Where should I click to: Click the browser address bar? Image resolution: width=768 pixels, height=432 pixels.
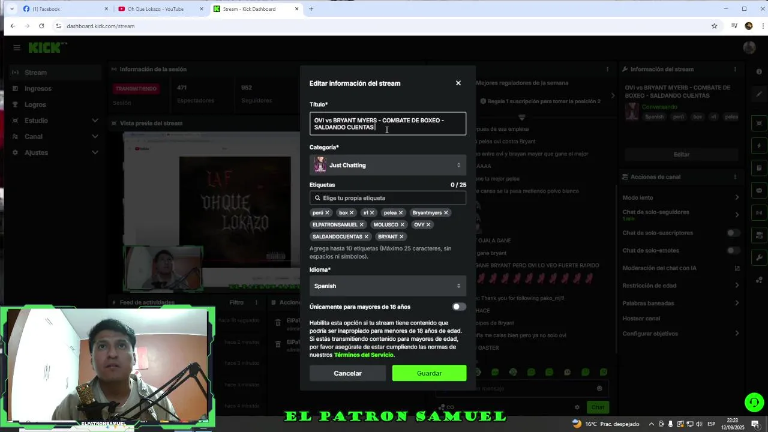[x=384, y=26]
